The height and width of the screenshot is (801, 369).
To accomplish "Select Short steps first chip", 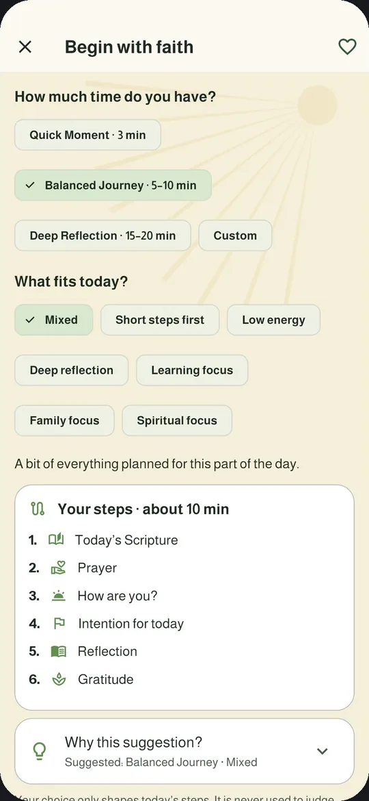I will [x=160, y=320].
